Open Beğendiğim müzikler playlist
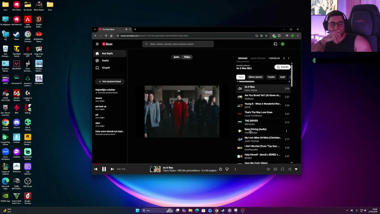 (x=110, y=91)
